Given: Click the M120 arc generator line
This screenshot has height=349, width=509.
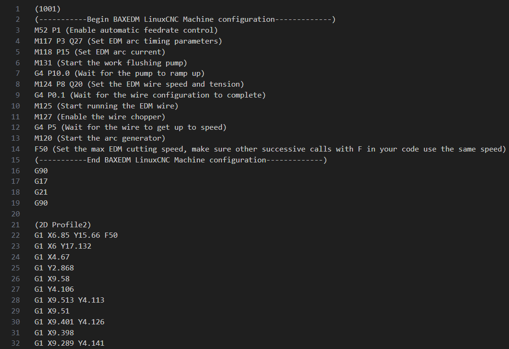Looking at the screenshot, I should pyautogui.click(x=99, y=138).
